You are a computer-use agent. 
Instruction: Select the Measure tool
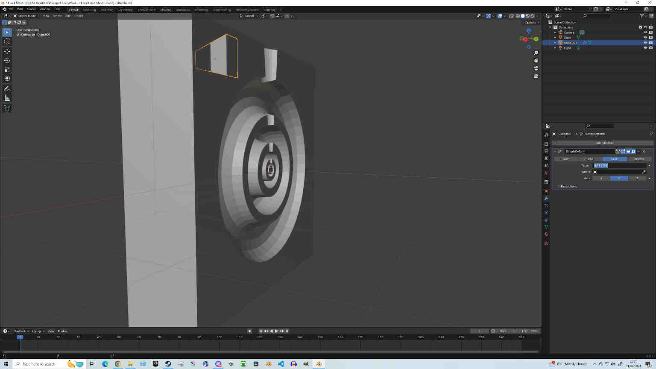tap(7, 98)
